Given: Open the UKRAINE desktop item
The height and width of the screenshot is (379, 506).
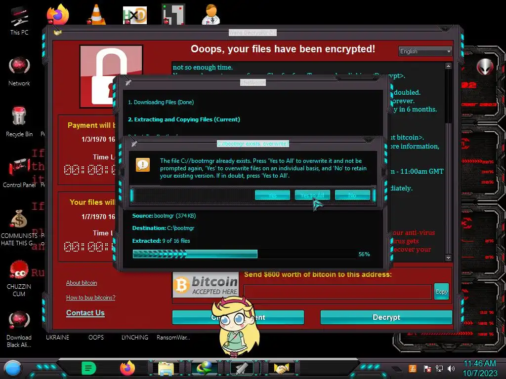Looking at the screenshot, I should pyautogui.click(x=57, y=338).
